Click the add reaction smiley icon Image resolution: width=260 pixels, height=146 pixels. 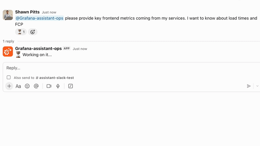click(x=32, y=32)
